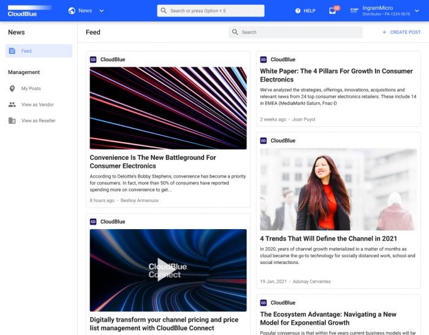Click CloudBlue avatar on Ecosystem Advantage post
Screen dimensions: 429x335
tap(264, 303)
